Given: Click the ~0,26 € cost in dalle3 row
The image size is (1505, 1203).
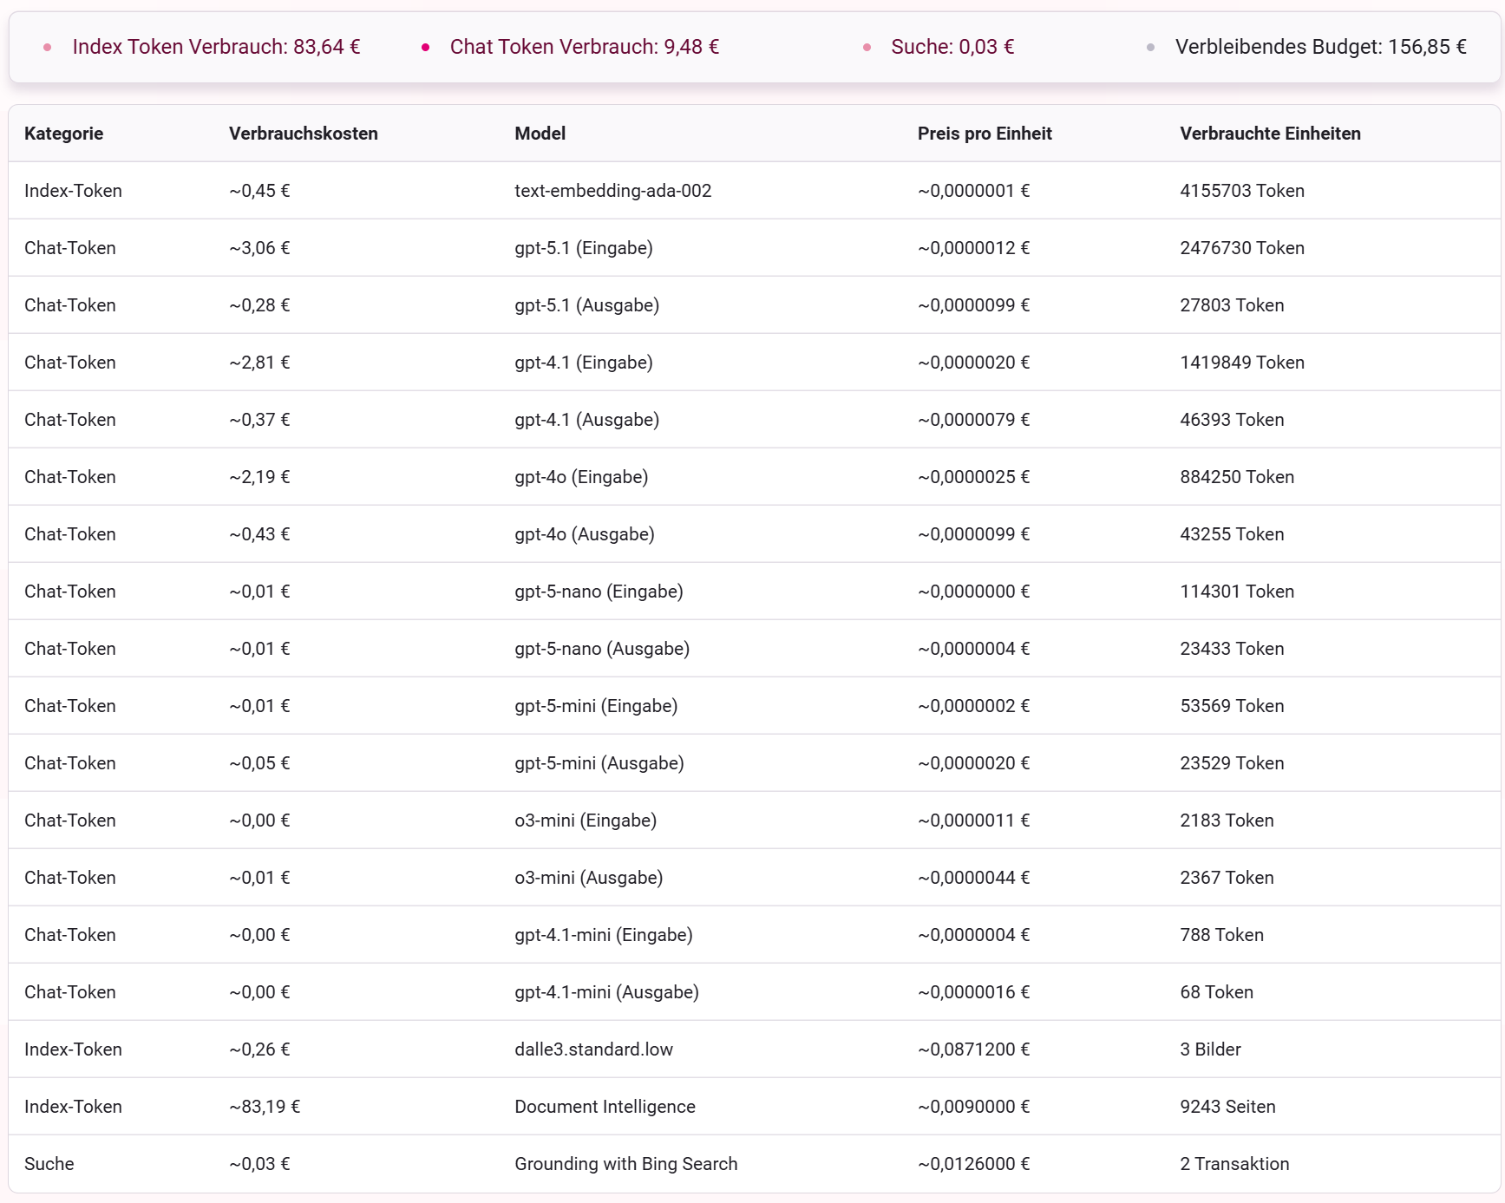Looking at the screenshot, I should tap(259, 1049).
